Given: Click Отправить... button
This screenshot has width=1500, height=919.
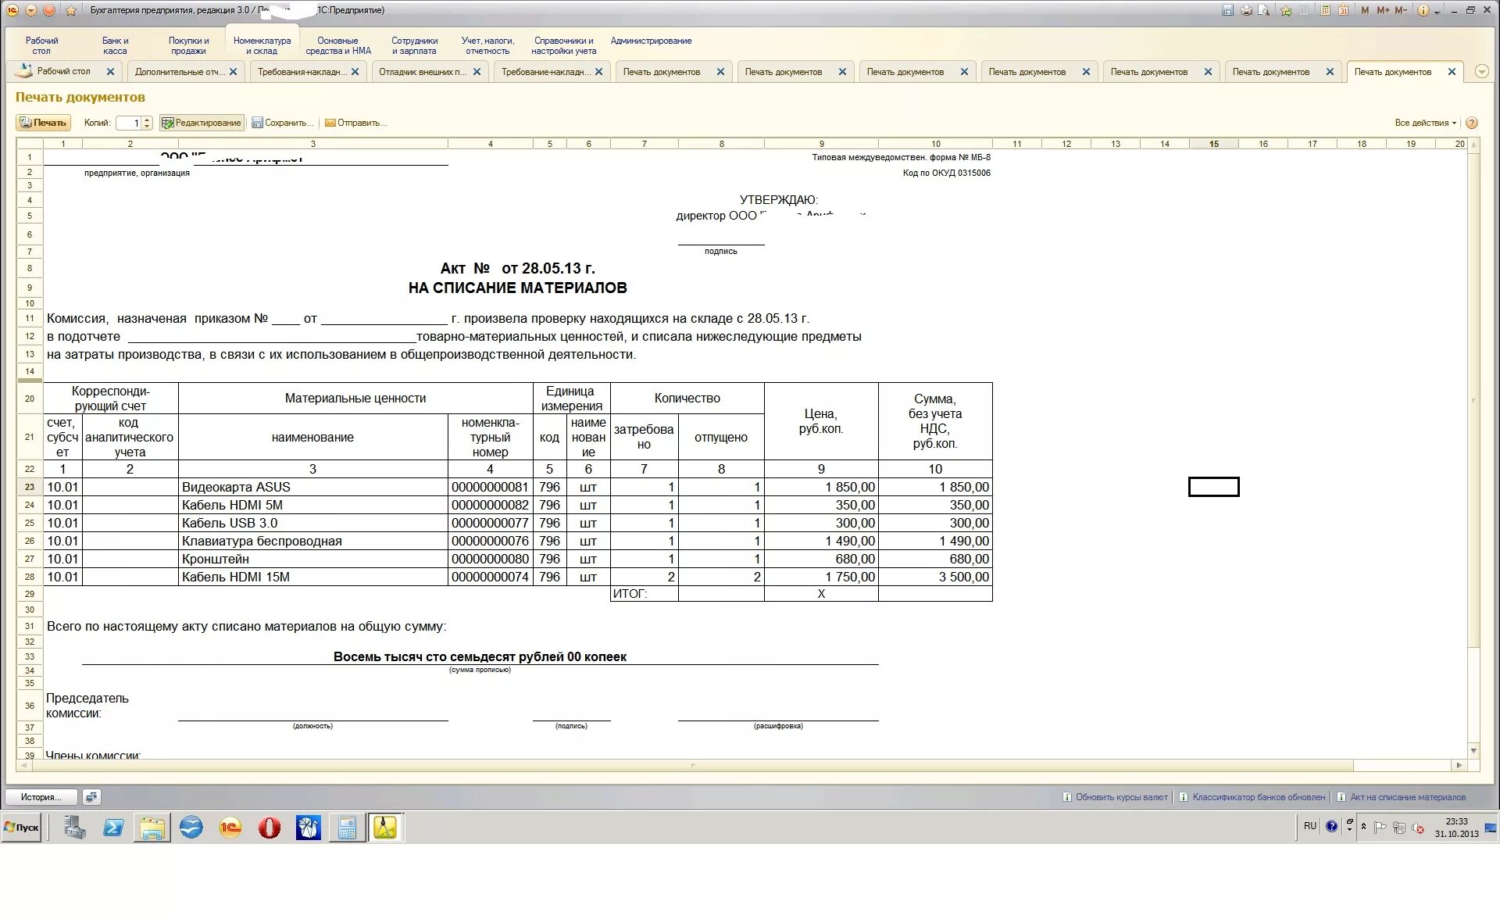Looking at the screenshot, I should click(355, 123).
